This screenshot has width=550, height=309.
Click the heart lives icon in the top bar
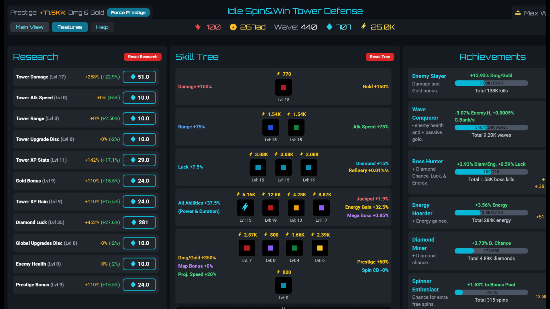click(x=198, y=27)
